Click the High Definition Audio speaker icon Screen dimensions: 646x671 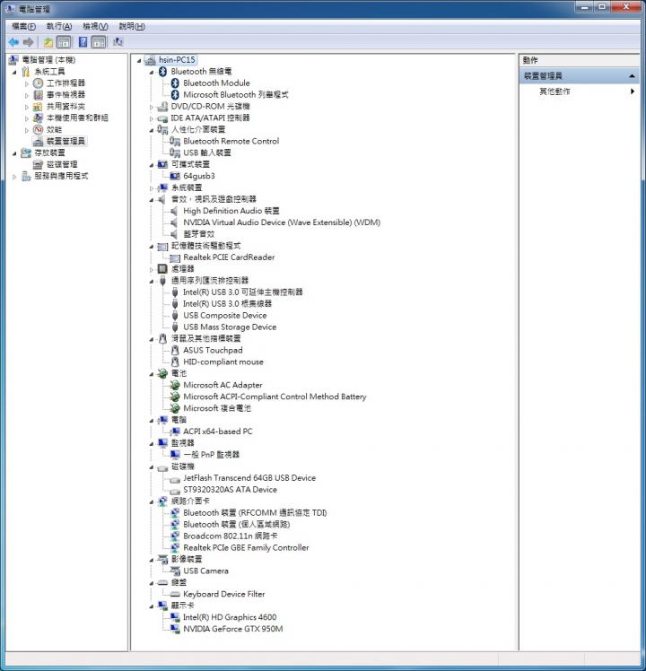(x=174, y=211)
